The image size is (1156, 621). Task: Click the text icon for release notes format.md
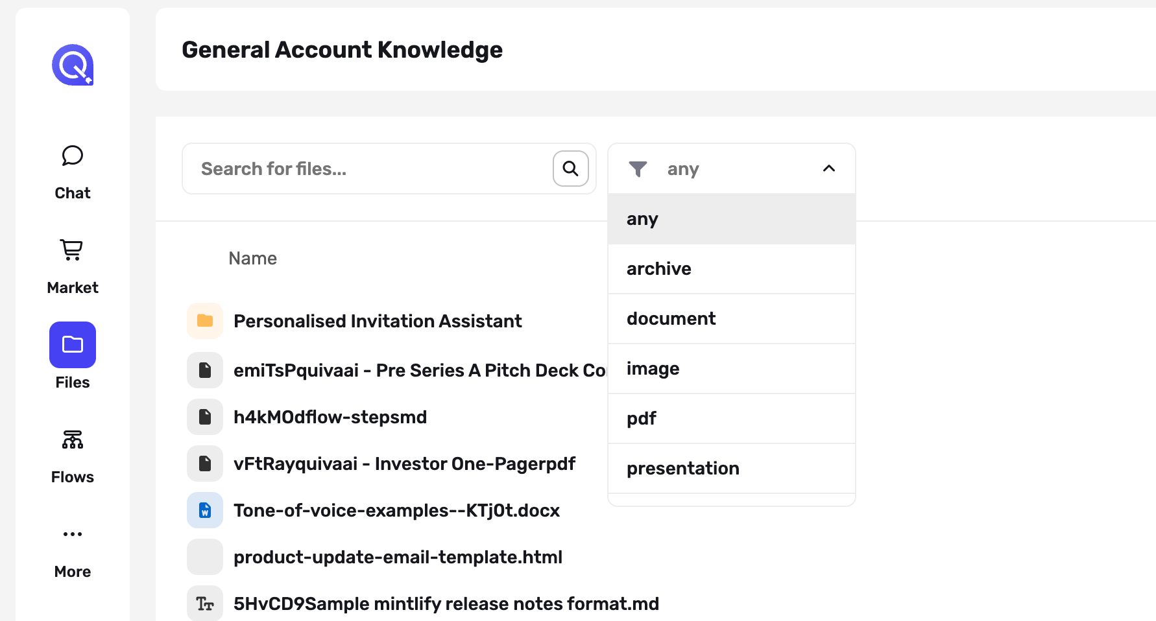pyautogui.click(x=205, y=603)
